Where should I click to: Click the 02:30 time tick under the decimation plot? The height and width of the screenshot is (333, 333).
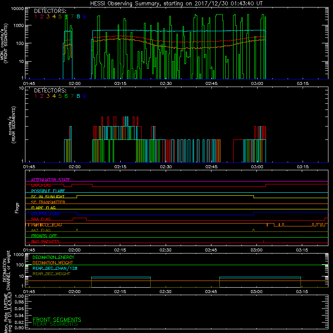(165, 292)
